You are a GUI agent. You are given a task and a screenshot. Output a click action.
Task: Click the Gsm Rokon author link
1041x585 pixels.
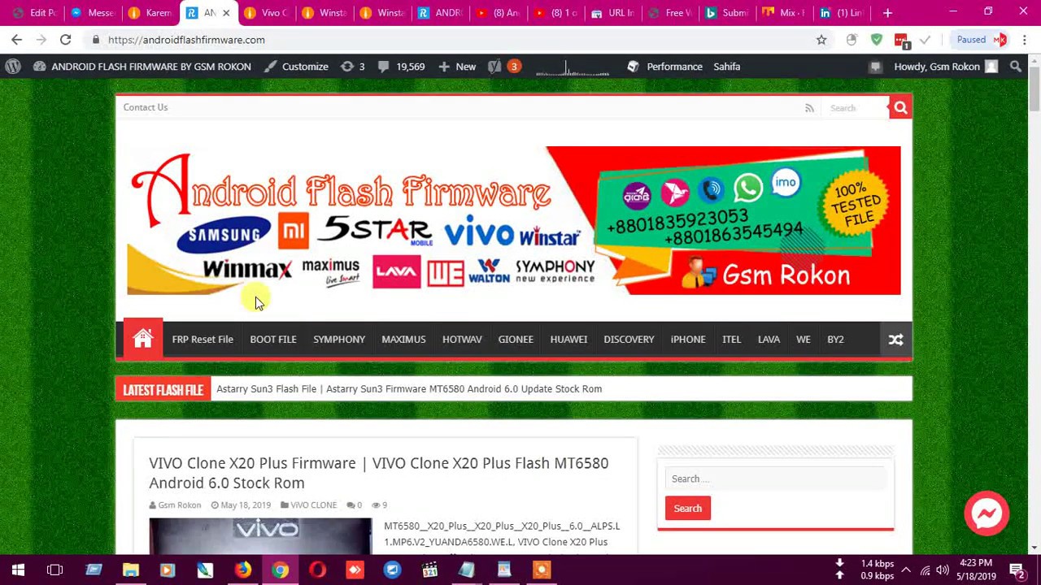179,505
